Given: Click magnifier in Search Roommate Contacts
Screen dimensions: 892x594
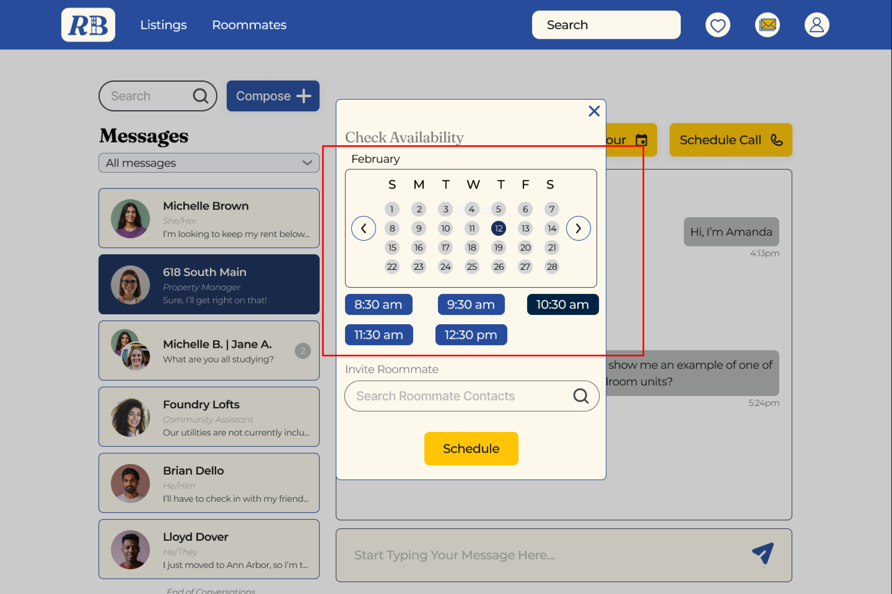Looking at the screenshot, I should click(580, 396).
